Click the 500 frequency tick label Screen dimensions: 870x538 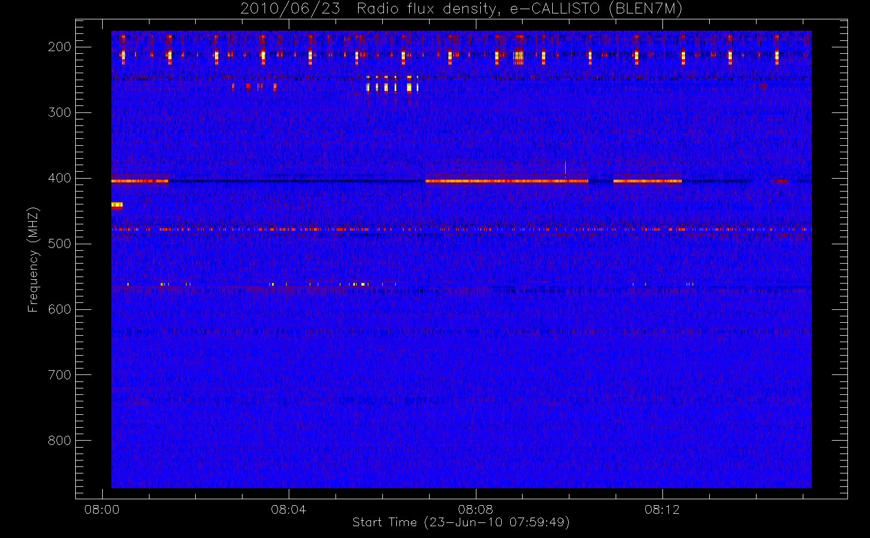[x=60, y=244]
